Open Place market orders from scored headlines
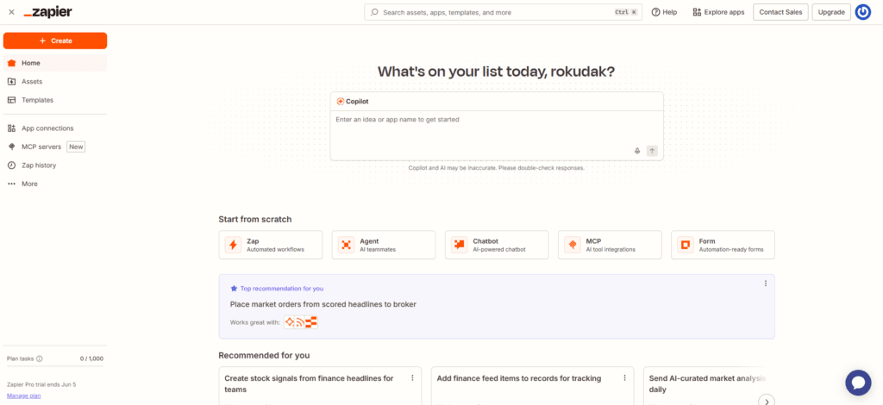This screenshot has width=883, height=405. click(x=323, y=304)
